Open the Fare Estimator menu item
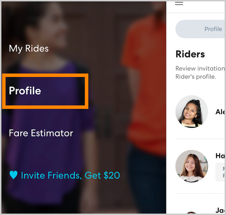The image size is (226, 215). (41, 133)
